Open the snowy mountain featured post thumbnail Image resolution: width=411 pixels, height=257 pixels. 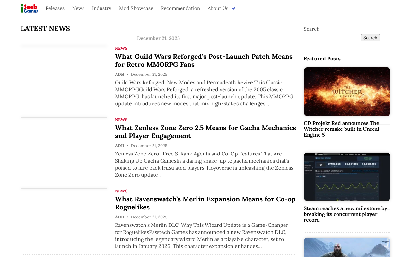click(347, 247)
